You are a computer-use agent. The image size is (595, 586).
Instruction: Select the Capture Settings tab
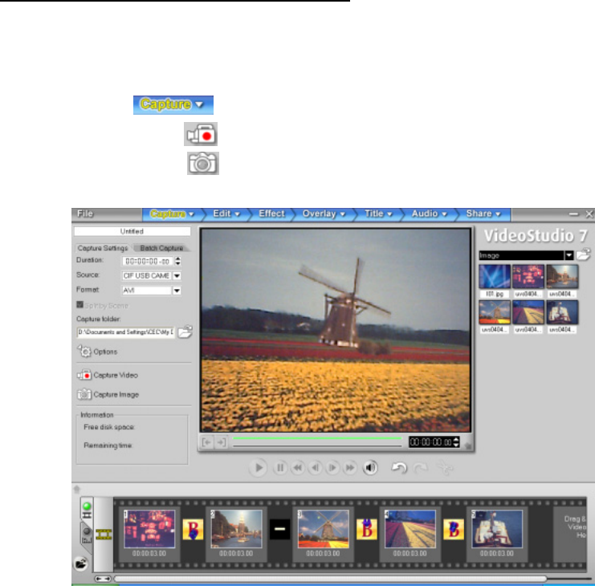click(x=103, y=248)
